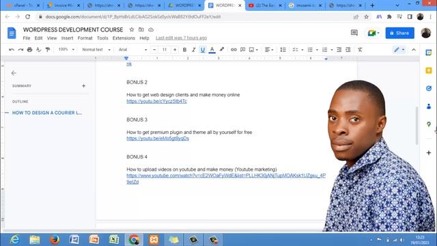Increase the font size with plus
The image size is (437, 246).
(175, 50)
